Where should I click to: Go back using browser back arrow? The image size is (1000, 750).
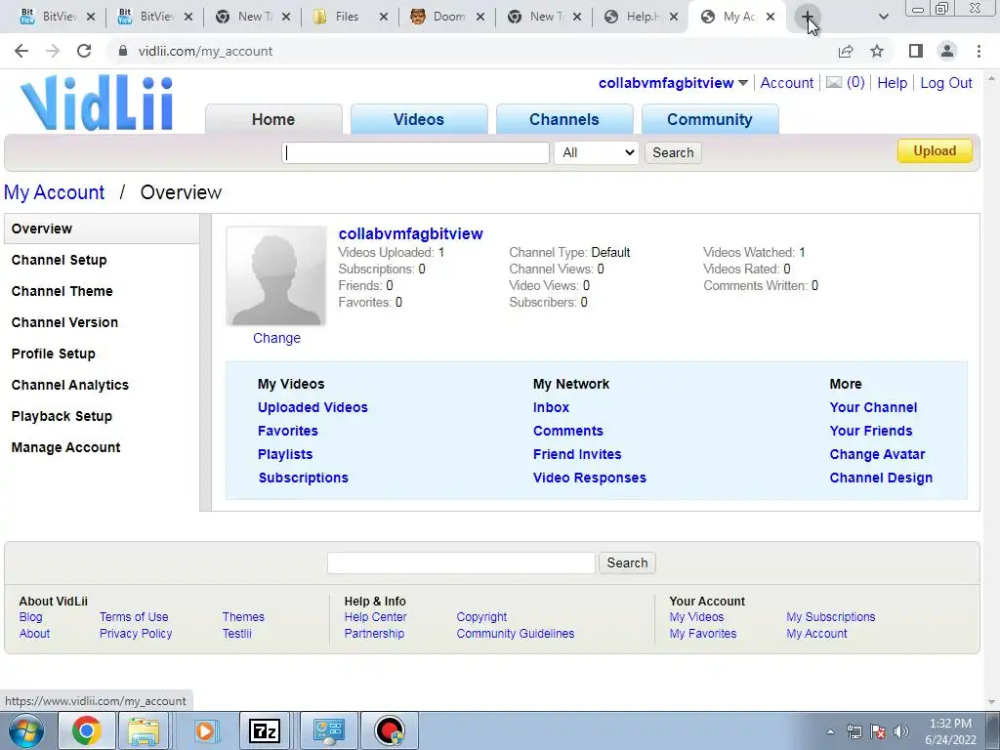point(21,51)
